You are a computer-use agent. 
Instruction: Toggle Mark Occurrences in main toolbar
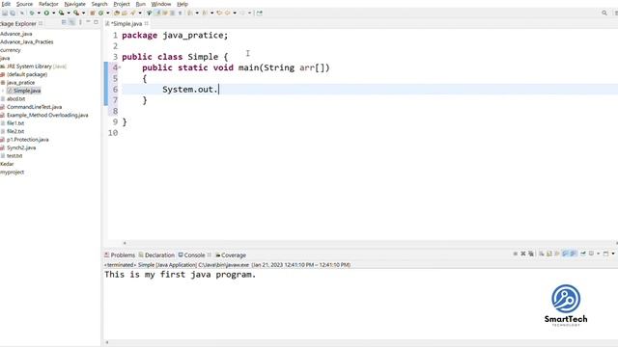[158, 13]
